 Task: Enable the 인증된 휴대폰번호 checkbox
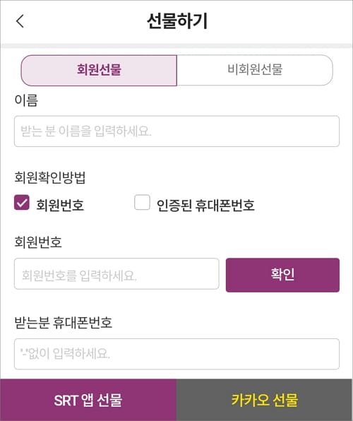point(142,203)
